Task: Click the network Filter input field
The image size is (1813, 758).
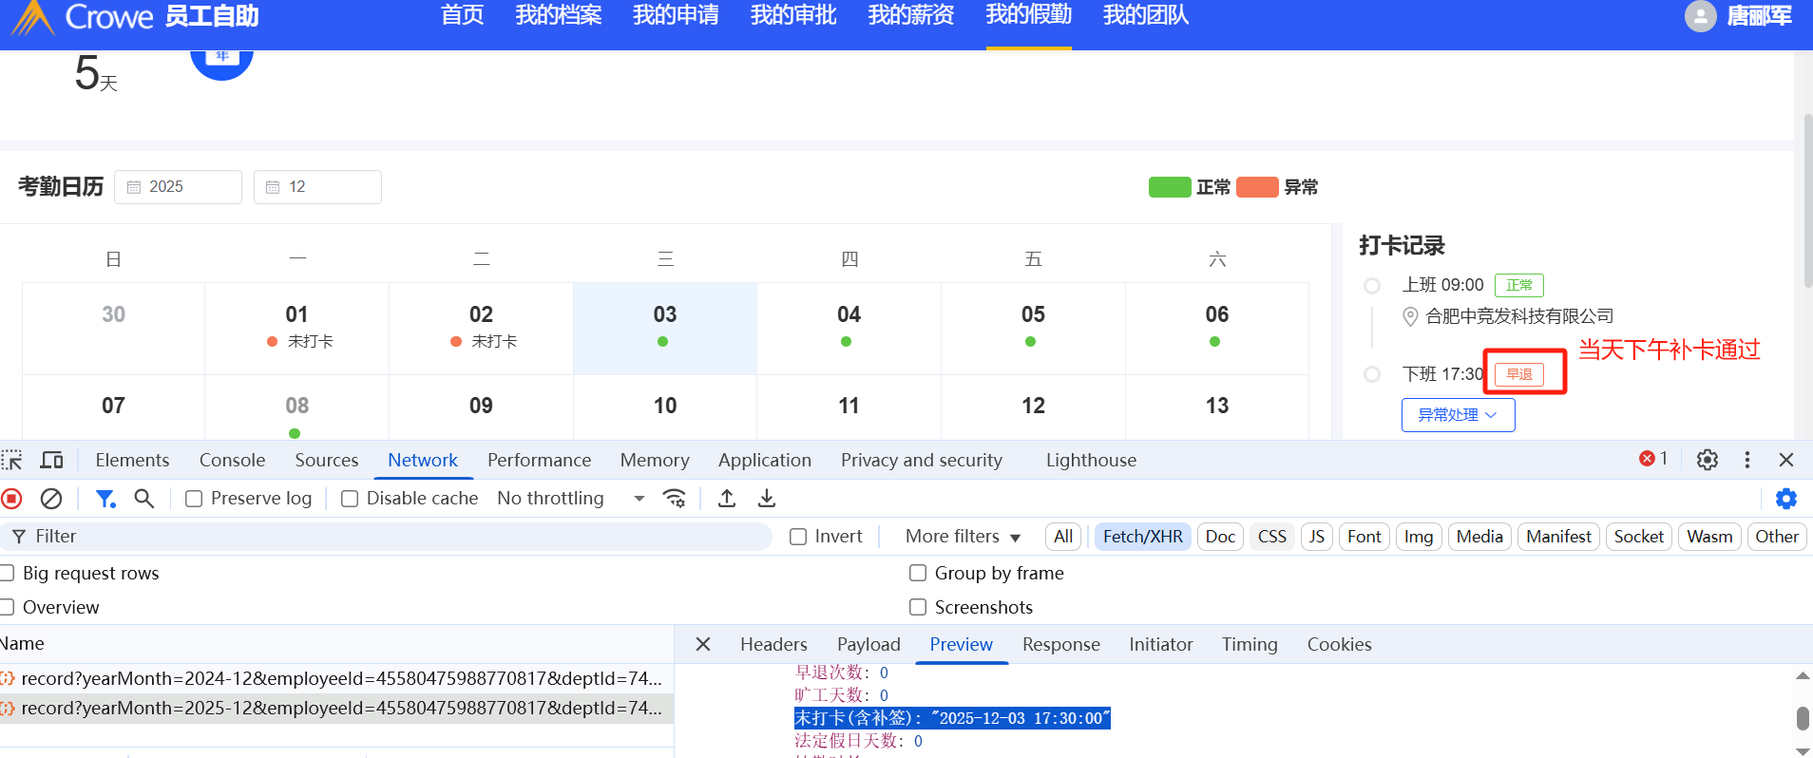Action: click(386, 537)
